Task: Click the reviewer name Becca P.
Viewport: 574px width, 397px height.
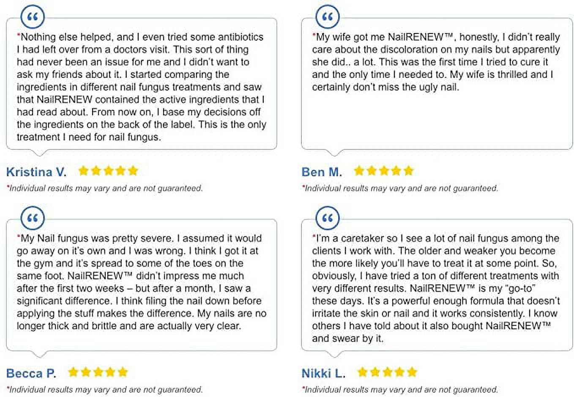Action: coord(31,373)
